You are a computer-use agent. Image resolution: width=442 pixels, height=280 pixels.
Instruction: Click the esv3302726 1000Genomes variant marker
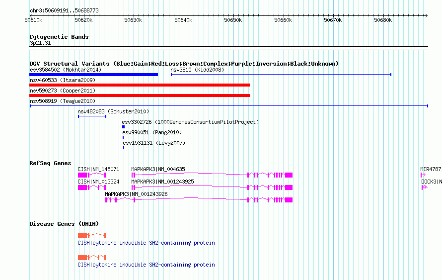[x=123, y=127]
